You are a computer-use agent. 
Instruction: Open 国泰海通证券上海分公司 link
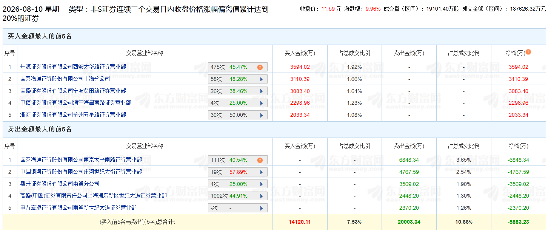(65, 79)
